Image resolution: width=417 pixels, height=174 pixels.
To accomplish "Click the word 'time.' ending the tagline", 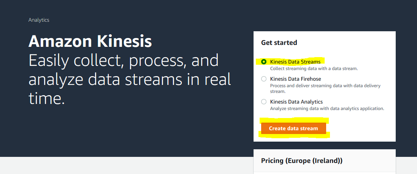I will point(47,99).
